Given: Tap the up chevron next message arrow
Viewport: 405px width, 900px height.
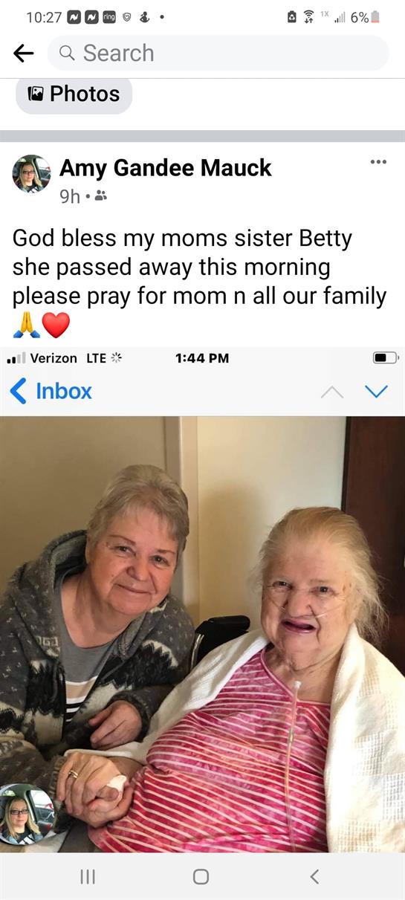Looking at the screenshot, I should pos(332,392).
